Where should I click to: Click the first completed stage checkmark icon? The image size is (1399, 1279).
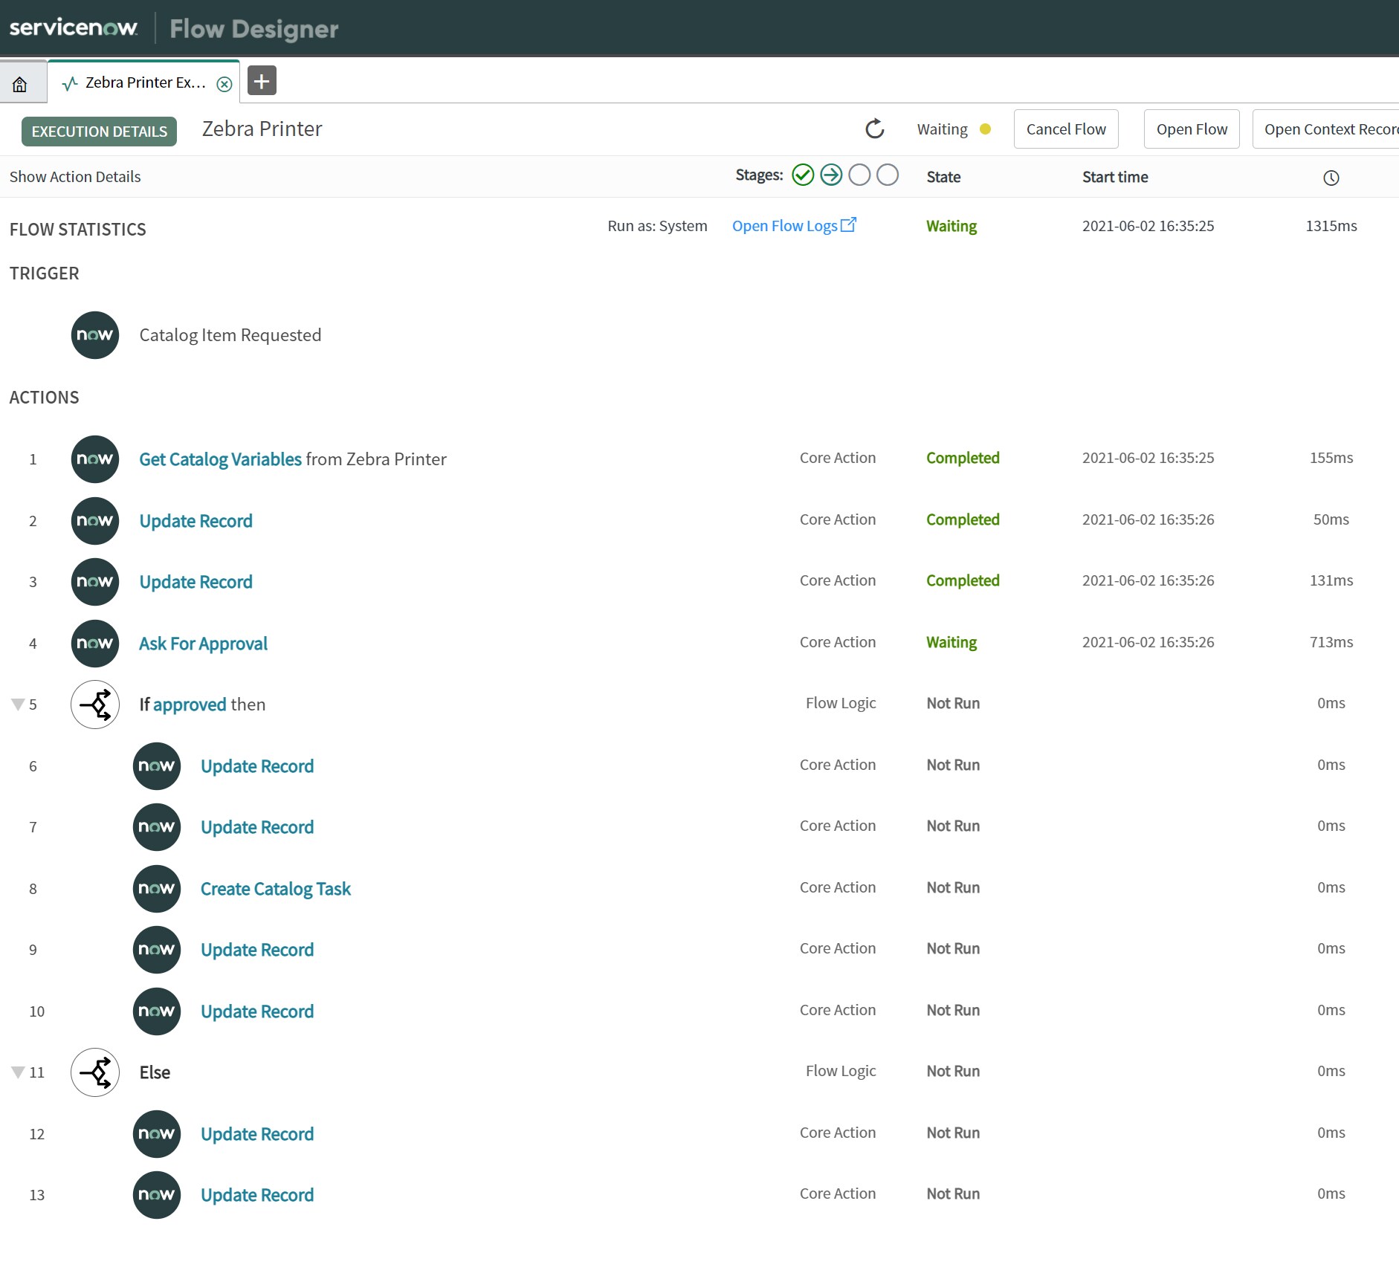[x=803, y=175]
